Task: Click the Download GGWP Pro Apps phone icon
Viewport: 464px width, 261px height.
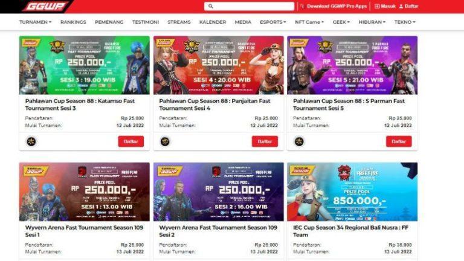Action: click(302, 6)
